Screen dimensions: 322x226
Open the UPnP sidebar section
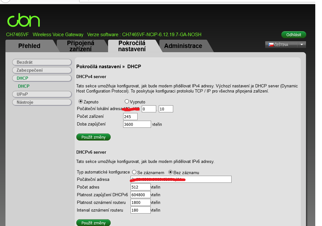point(42,94)
